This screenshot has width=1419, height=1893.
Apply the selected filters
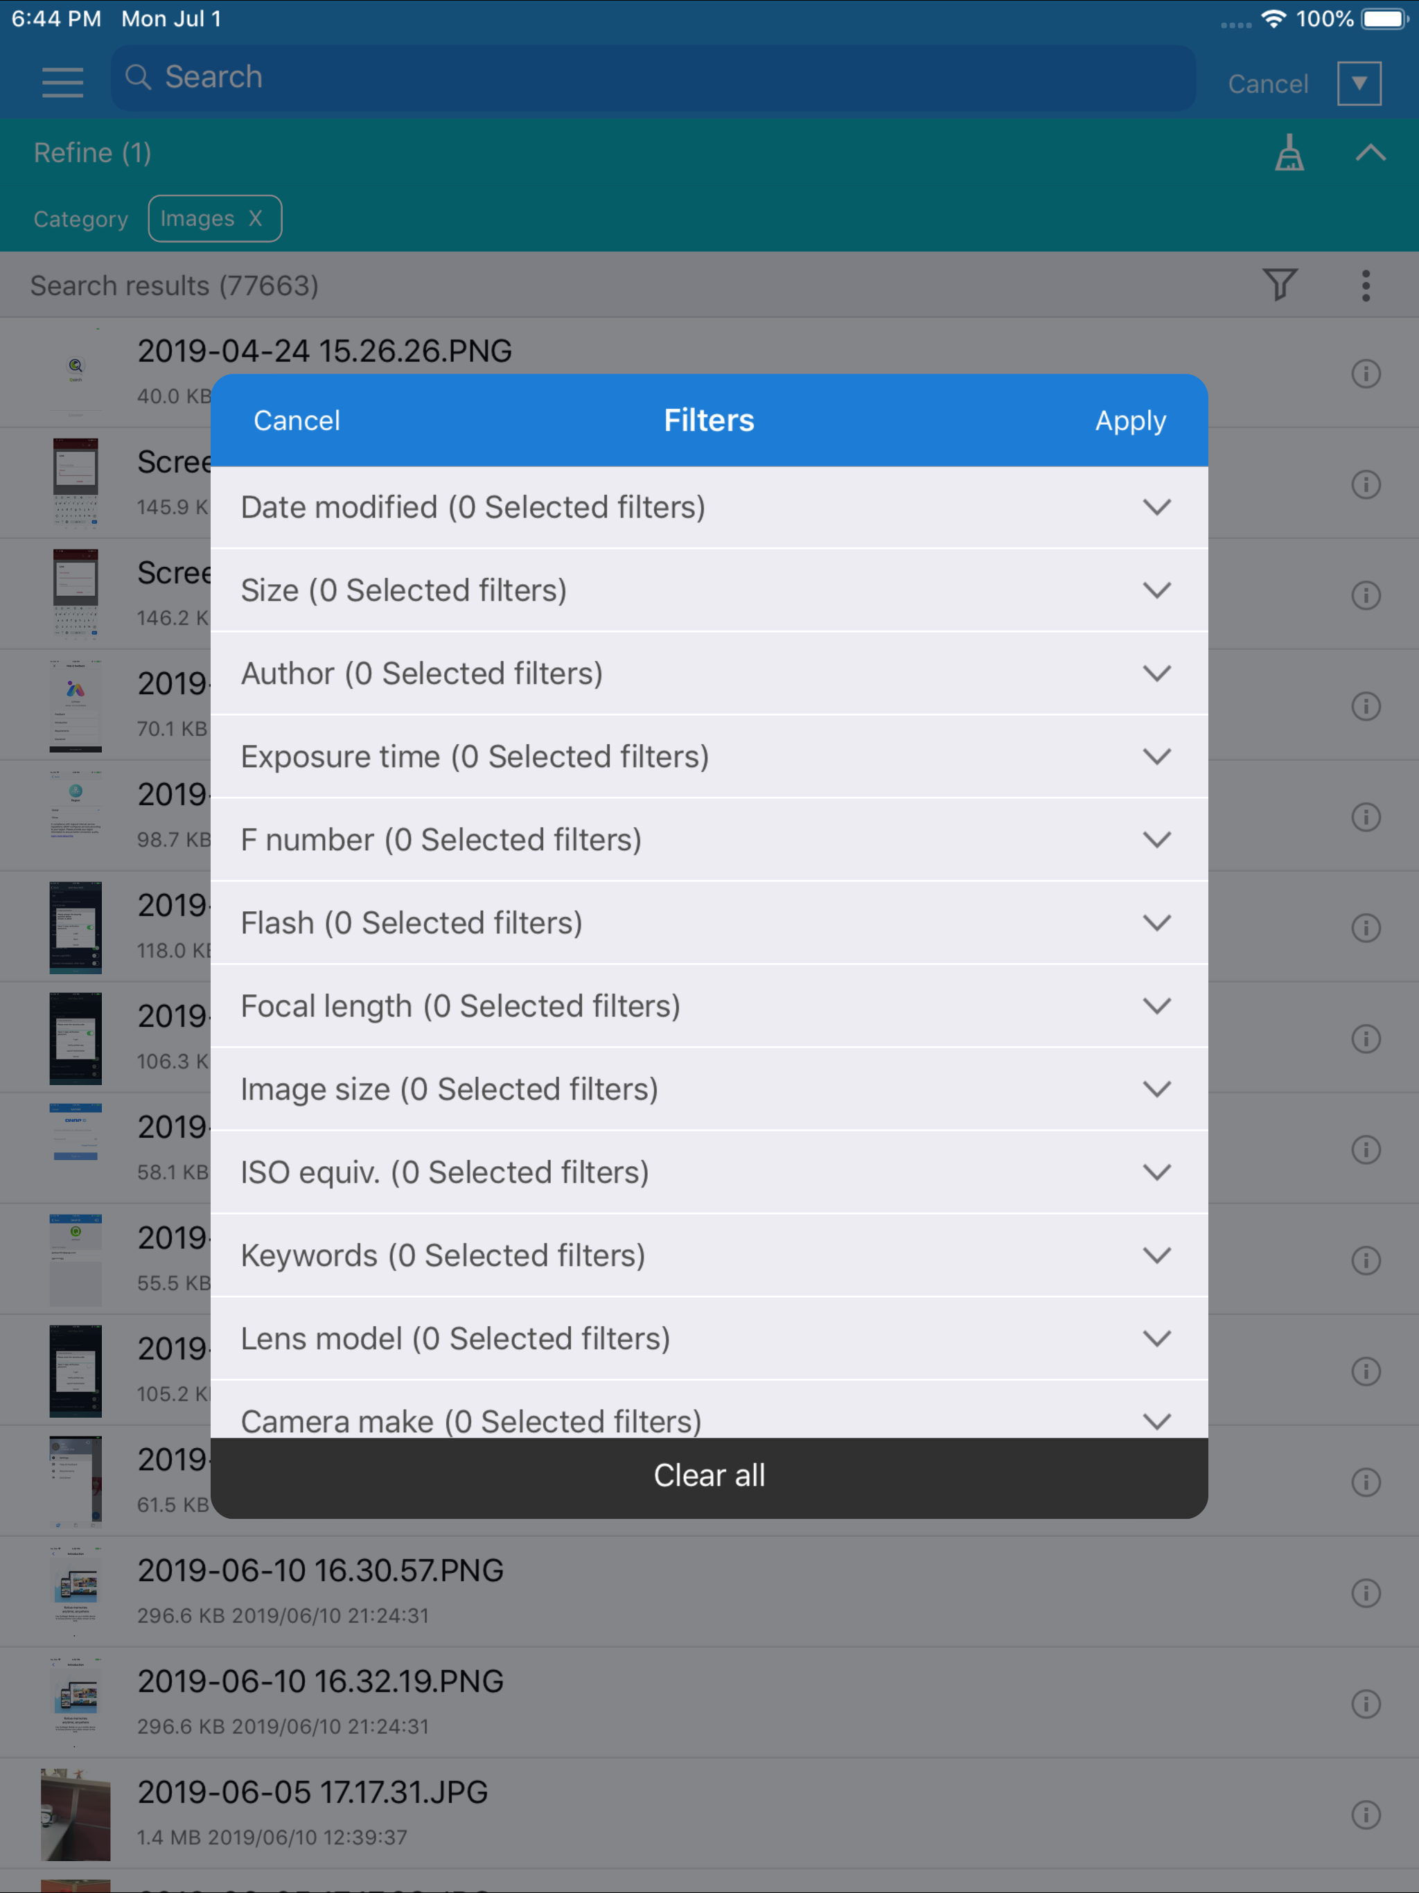(1129, 421)
